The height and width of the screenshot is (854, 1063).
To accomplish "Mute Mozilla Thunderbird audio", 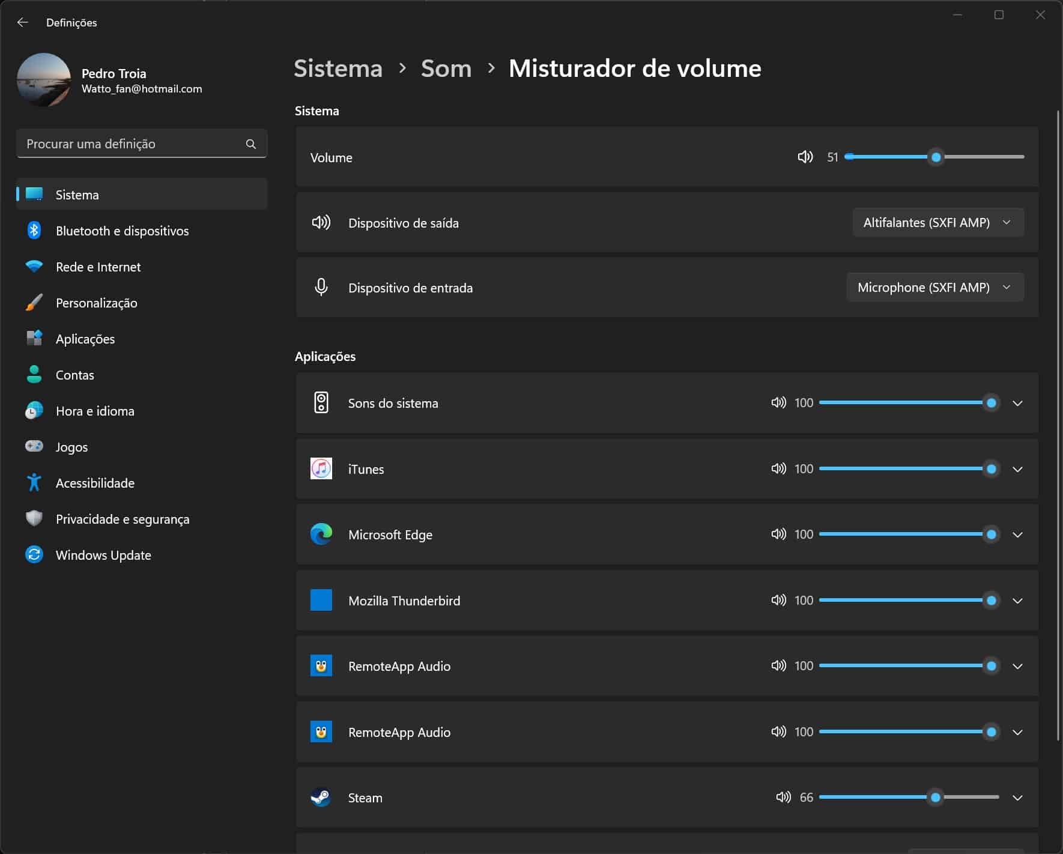I will tap(778, 600).
